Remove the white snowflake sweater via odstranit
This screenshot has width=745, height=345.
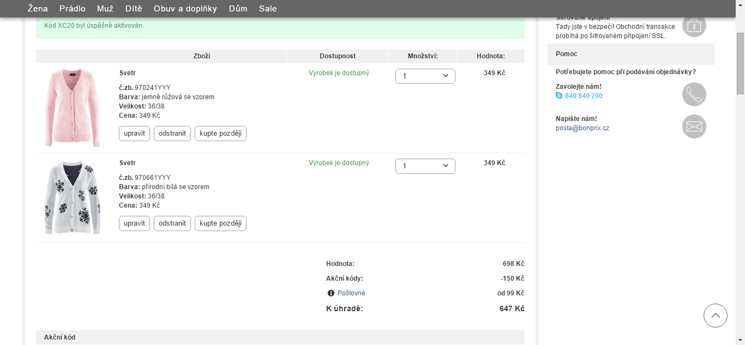tap(172, 223)
